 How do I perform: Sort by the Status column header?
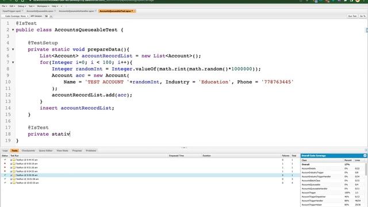[x=5, y=156]
